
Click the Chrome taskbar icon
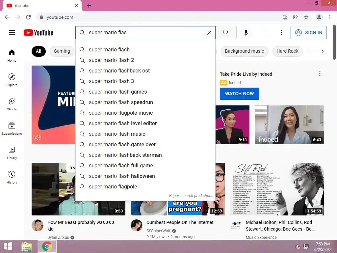tap(47, 246)
